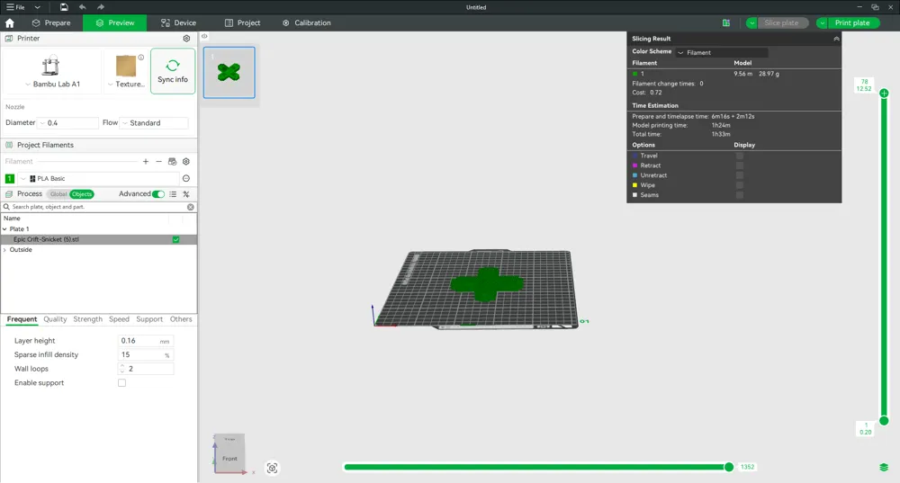900x483 pixels.
Task: Open the PLA Basic filament dropdown
Action: pyautogui.click(x=99, y=178)
